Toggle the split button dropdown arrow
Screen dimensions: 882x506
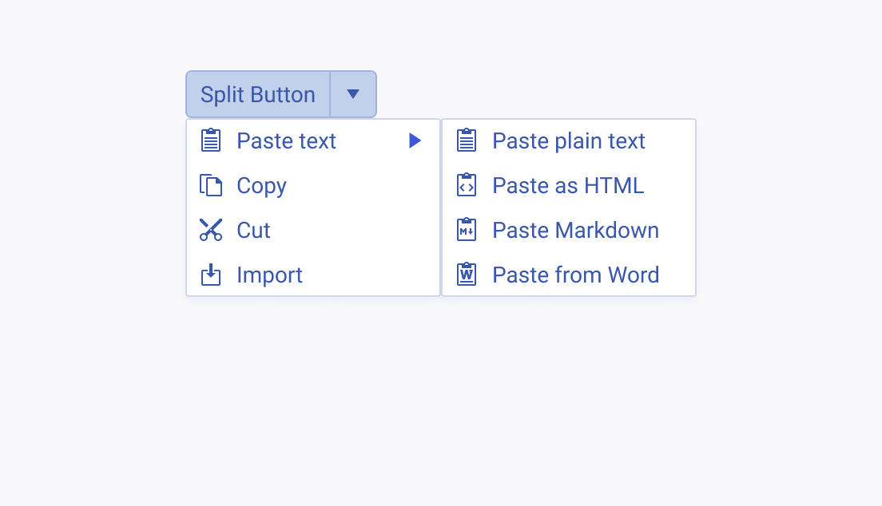(x=353, y=94)
